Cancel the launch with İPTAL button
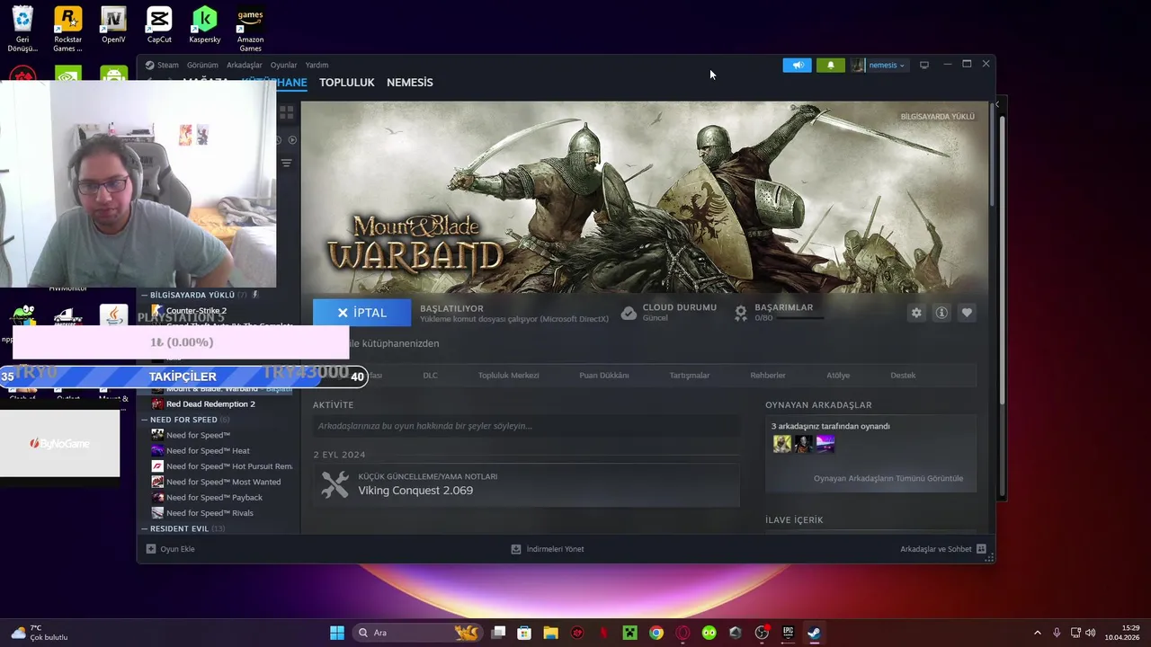 [x=361, y=313]
